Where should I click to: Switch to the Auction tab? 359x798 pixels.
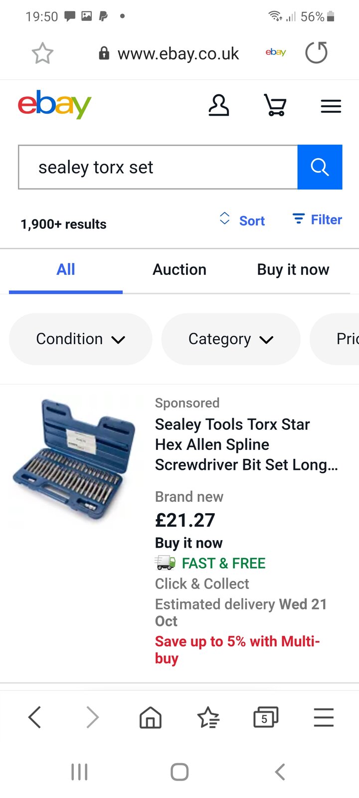[179, 269]
